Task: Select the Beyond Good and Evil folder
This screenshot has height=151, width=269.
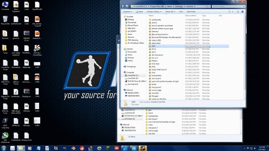Action: click(160, 34)
